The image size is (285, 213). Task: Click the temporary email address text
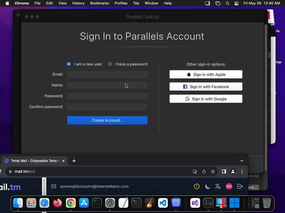tap(94, 186)
